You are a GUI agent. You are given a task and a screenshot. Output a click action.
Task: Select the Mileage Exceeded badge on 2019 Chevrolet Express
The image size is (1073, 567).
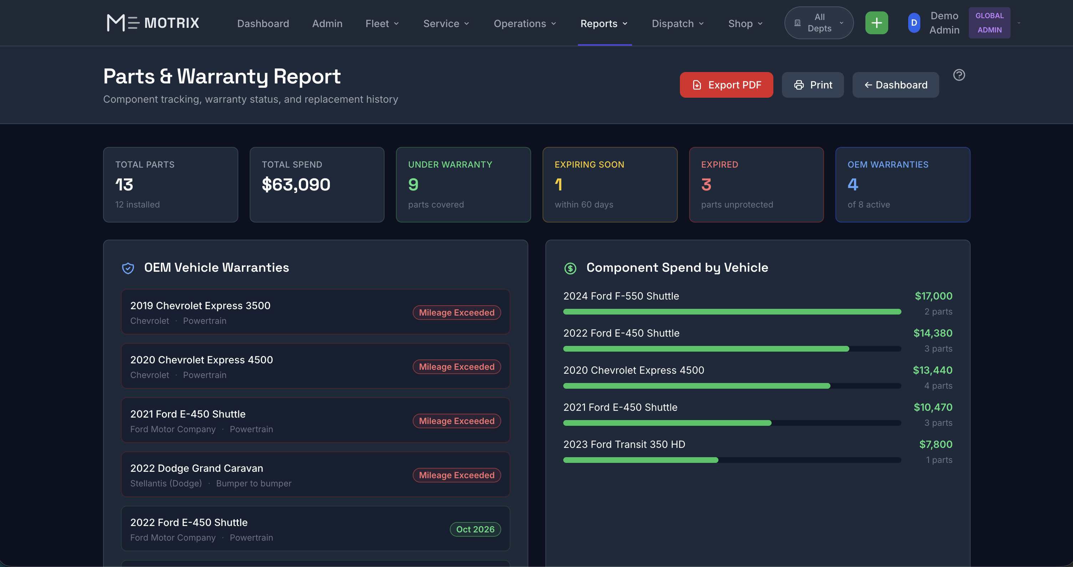457,312
